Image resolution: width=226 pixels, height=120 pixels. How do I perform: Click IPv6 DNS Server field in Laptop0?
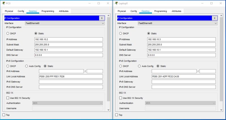pos(184,87)
